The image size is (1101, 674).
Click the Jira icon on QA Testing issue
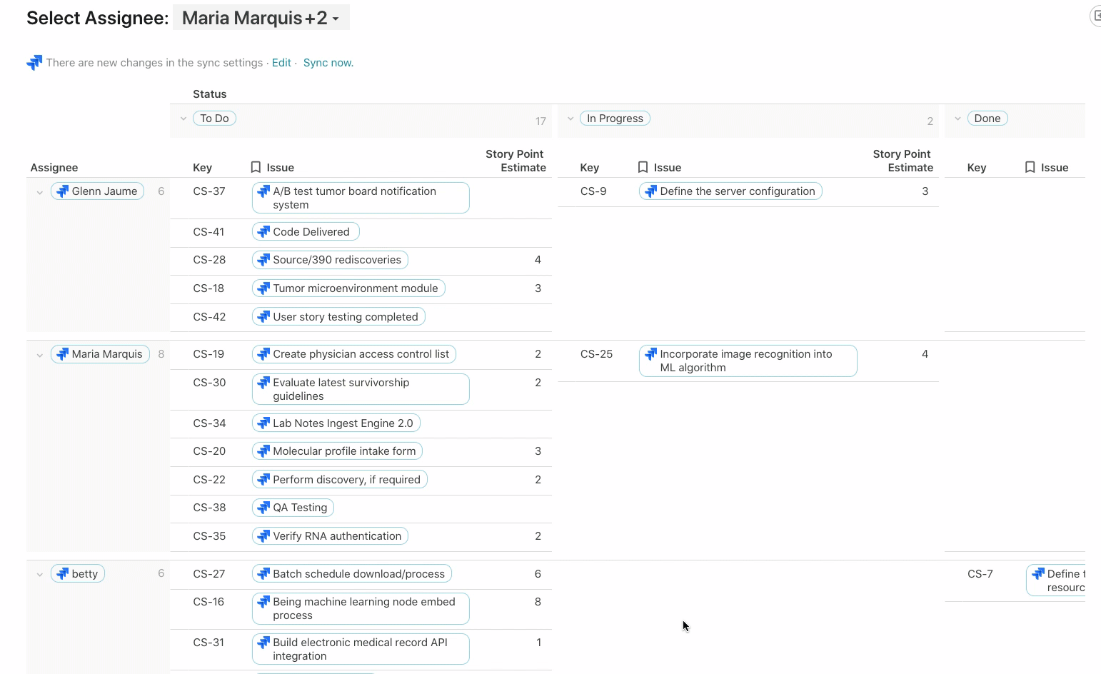[x=263, y=508]
